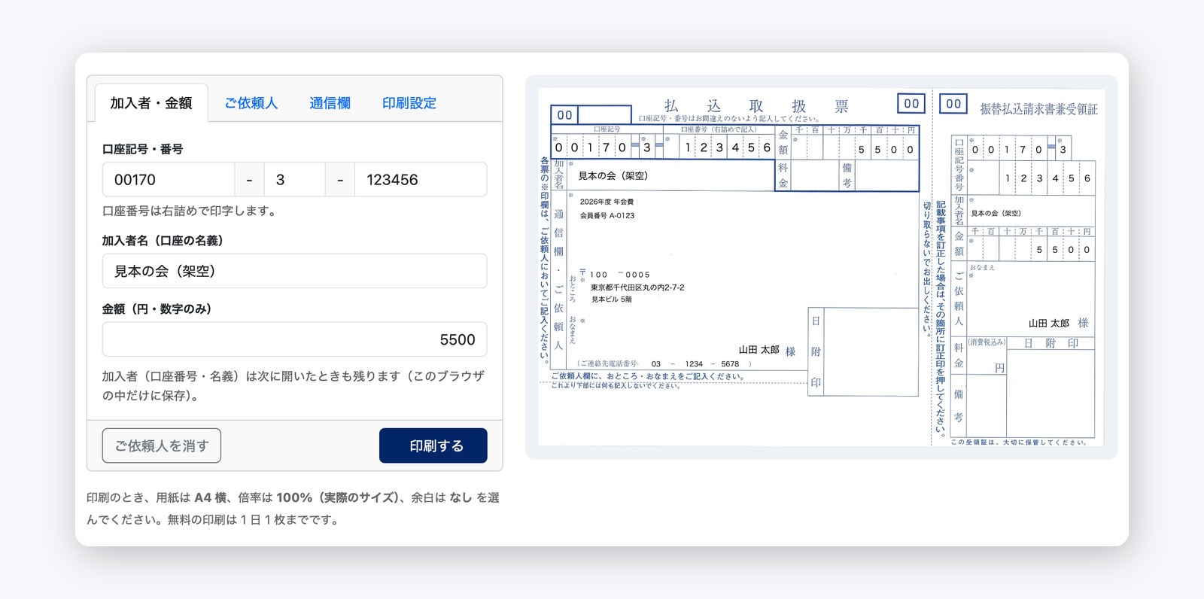Open the 通信欄 tab
This screenshot has width=1204, height=599.
[330, 103]
